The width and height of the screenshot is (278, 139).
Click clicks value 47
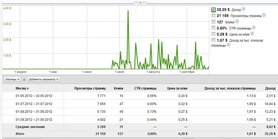pos(121,104)
